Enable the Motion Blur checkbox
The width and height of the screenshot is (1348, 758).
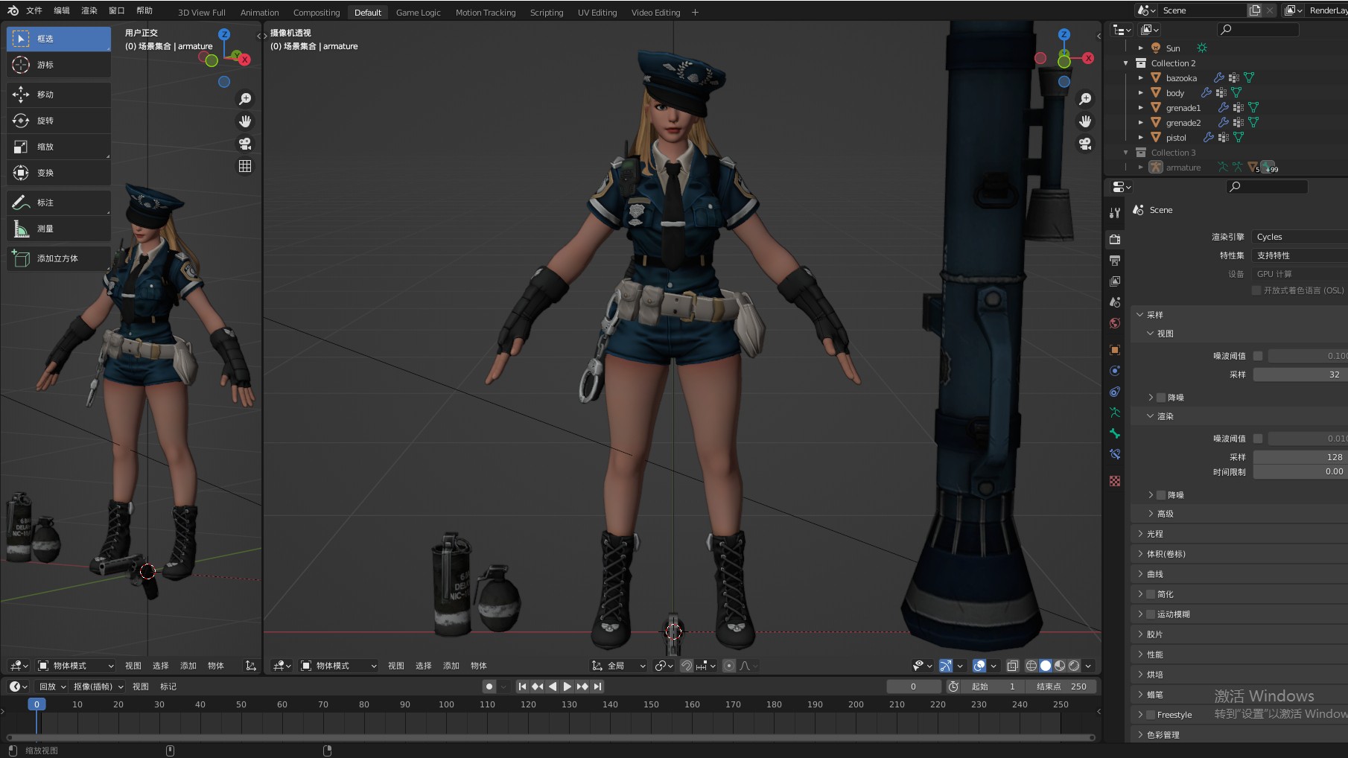click(x=1151, y=614)
